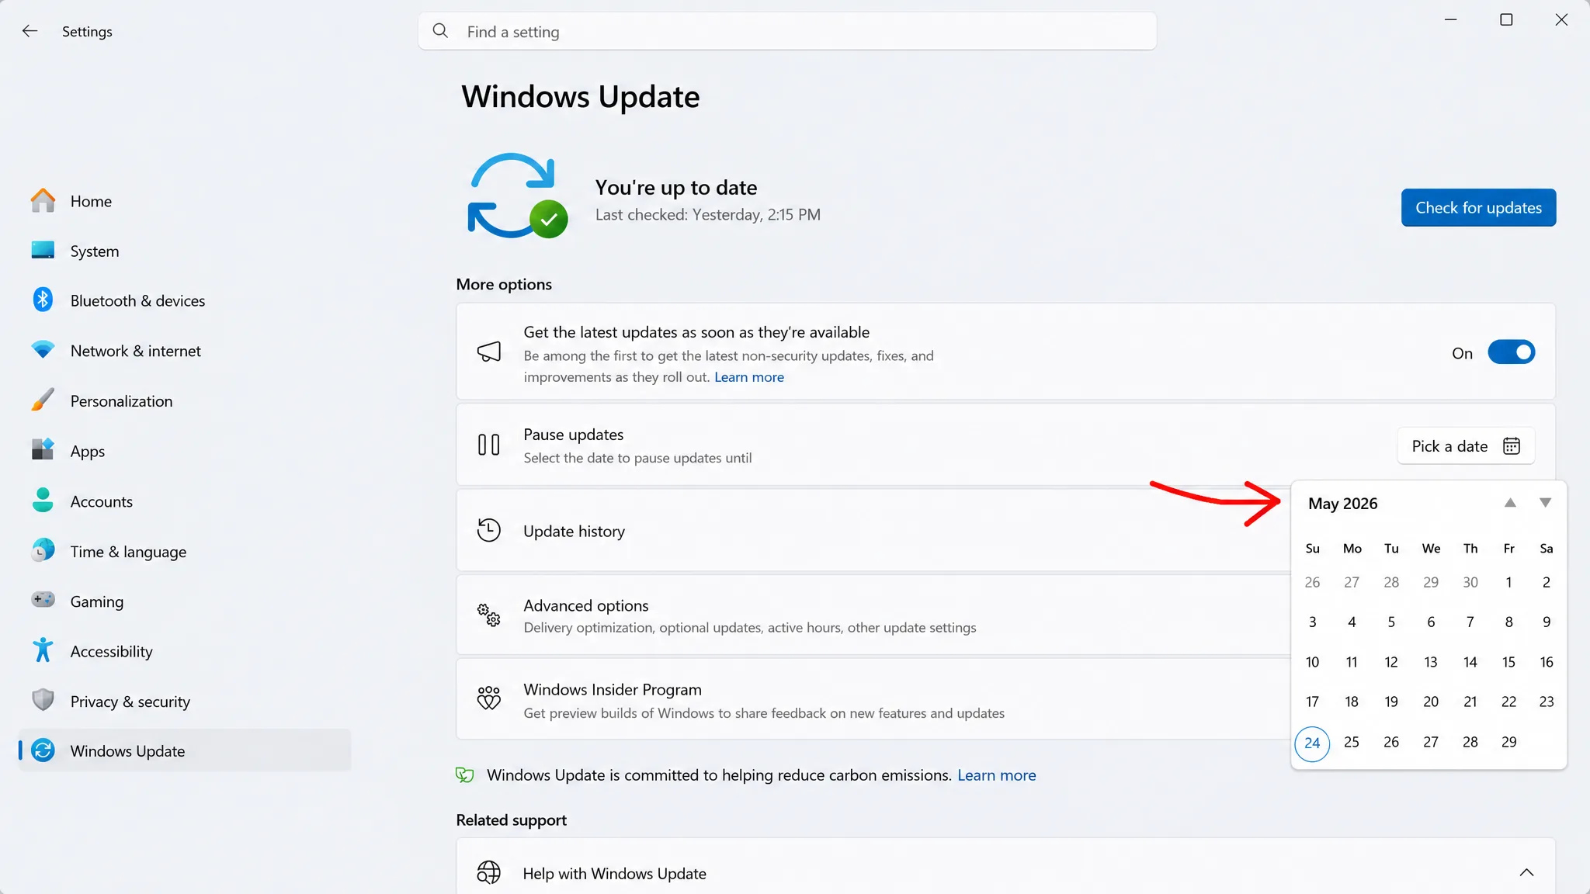Click the green leaf carbon icon
Viewport: 1590px width, 894px height.
coord(464,774)
